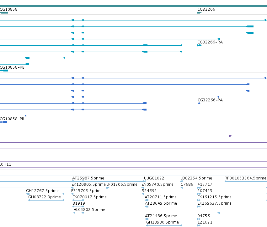Select the CG32266 gene label

pyautogui.click(x=206, y=9)
